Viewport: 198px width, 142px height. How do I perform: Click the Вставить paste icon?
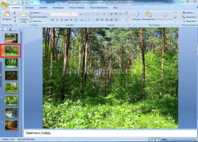(x=7, y=14)
